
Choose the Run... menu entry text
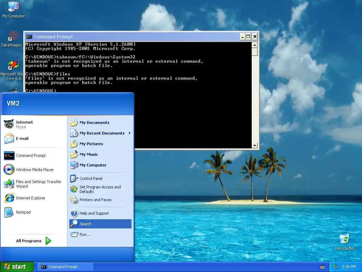[85, 234]
